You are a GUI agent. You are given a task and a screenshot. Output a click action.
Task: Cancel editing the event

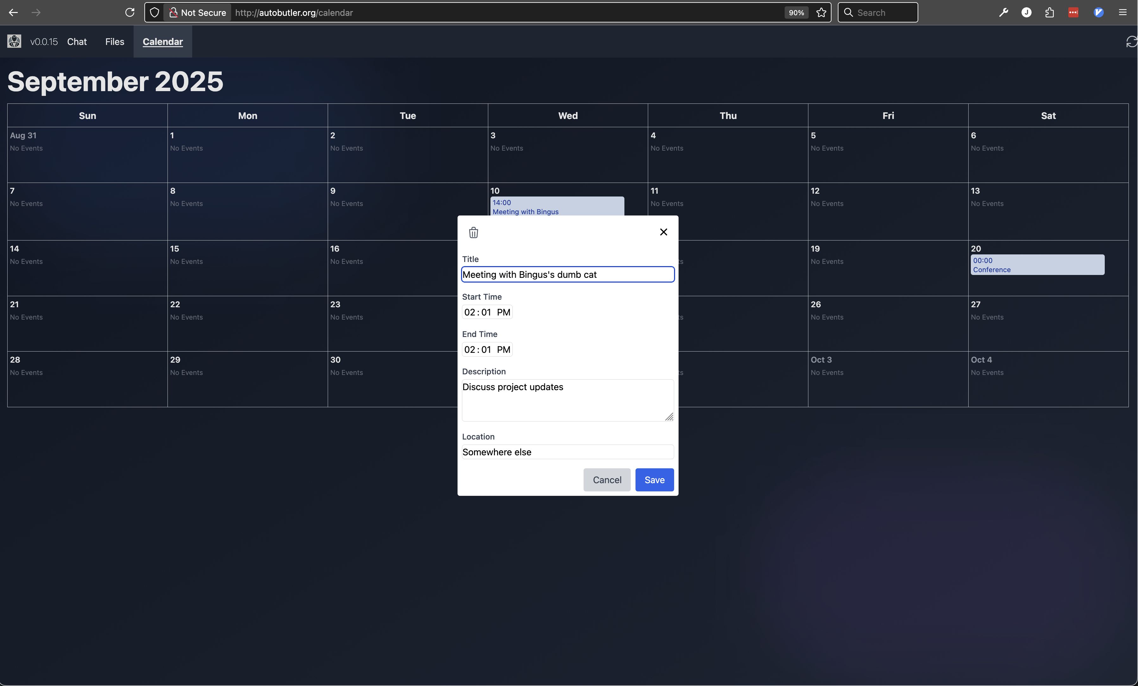(x=607, y=480)
